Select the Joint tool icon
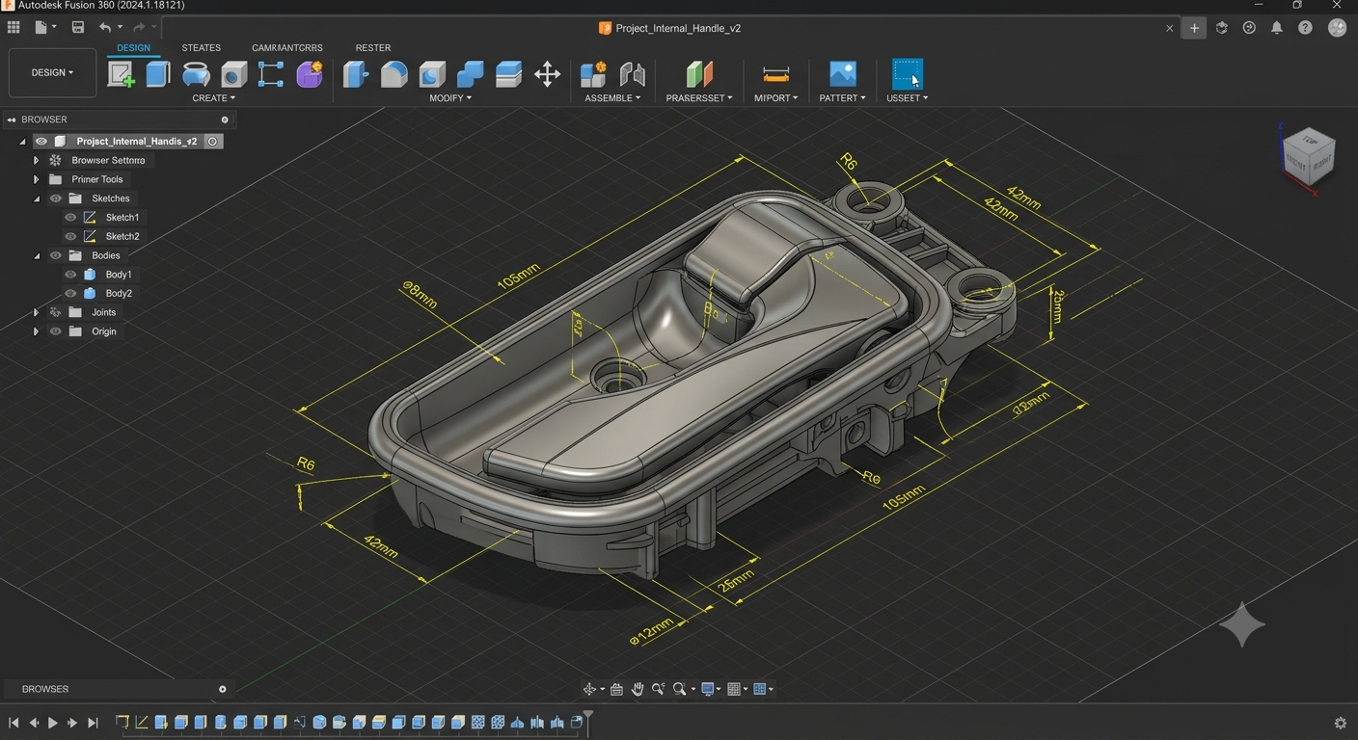Viewport: 1358px width, 740px height. tap(632, 74)
